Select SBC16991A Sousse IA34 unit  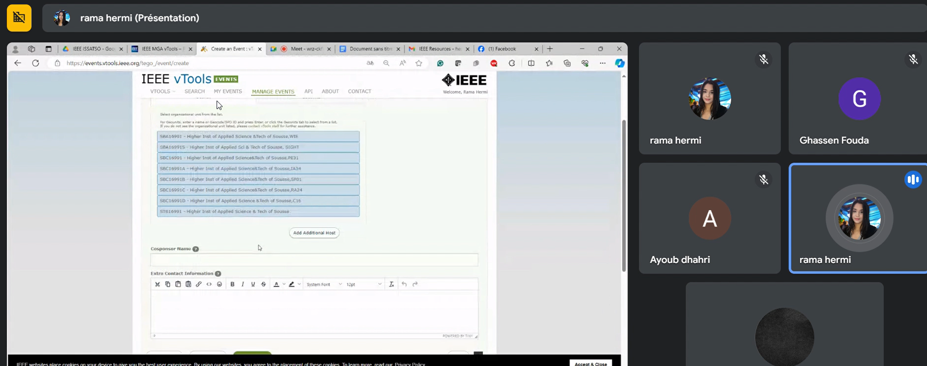tap(258, 169)
